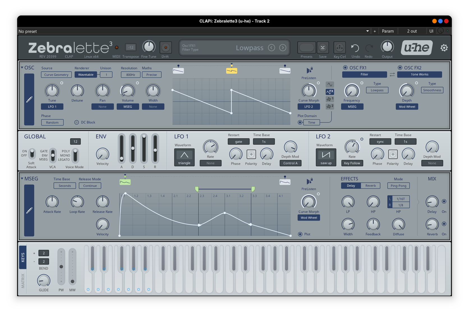
Task: Open the settings gear icon
Action: pyautogui.click(x=444, y=48)
